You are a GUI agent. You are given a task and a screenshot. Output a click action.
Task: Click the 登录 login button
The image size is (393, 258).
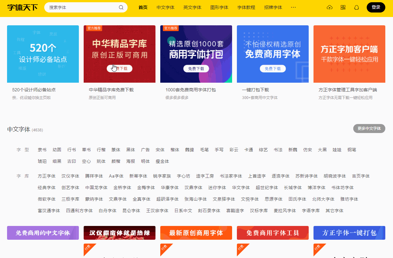(x=376, y=7)
